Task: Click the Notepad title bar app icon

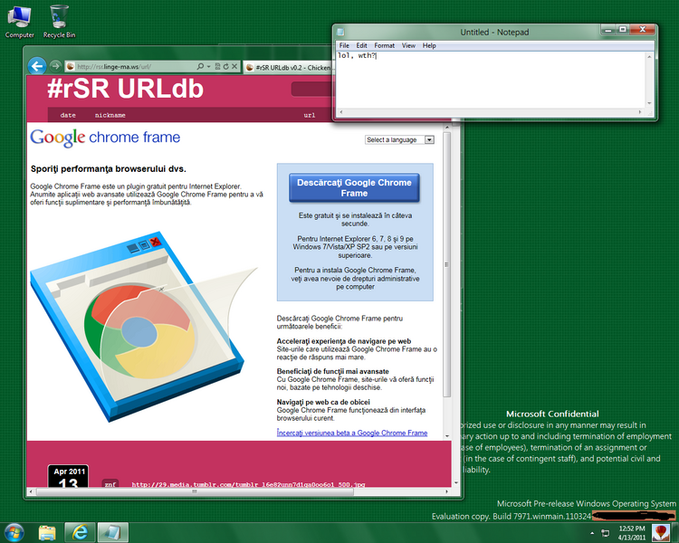Action: tap(340, 32)
